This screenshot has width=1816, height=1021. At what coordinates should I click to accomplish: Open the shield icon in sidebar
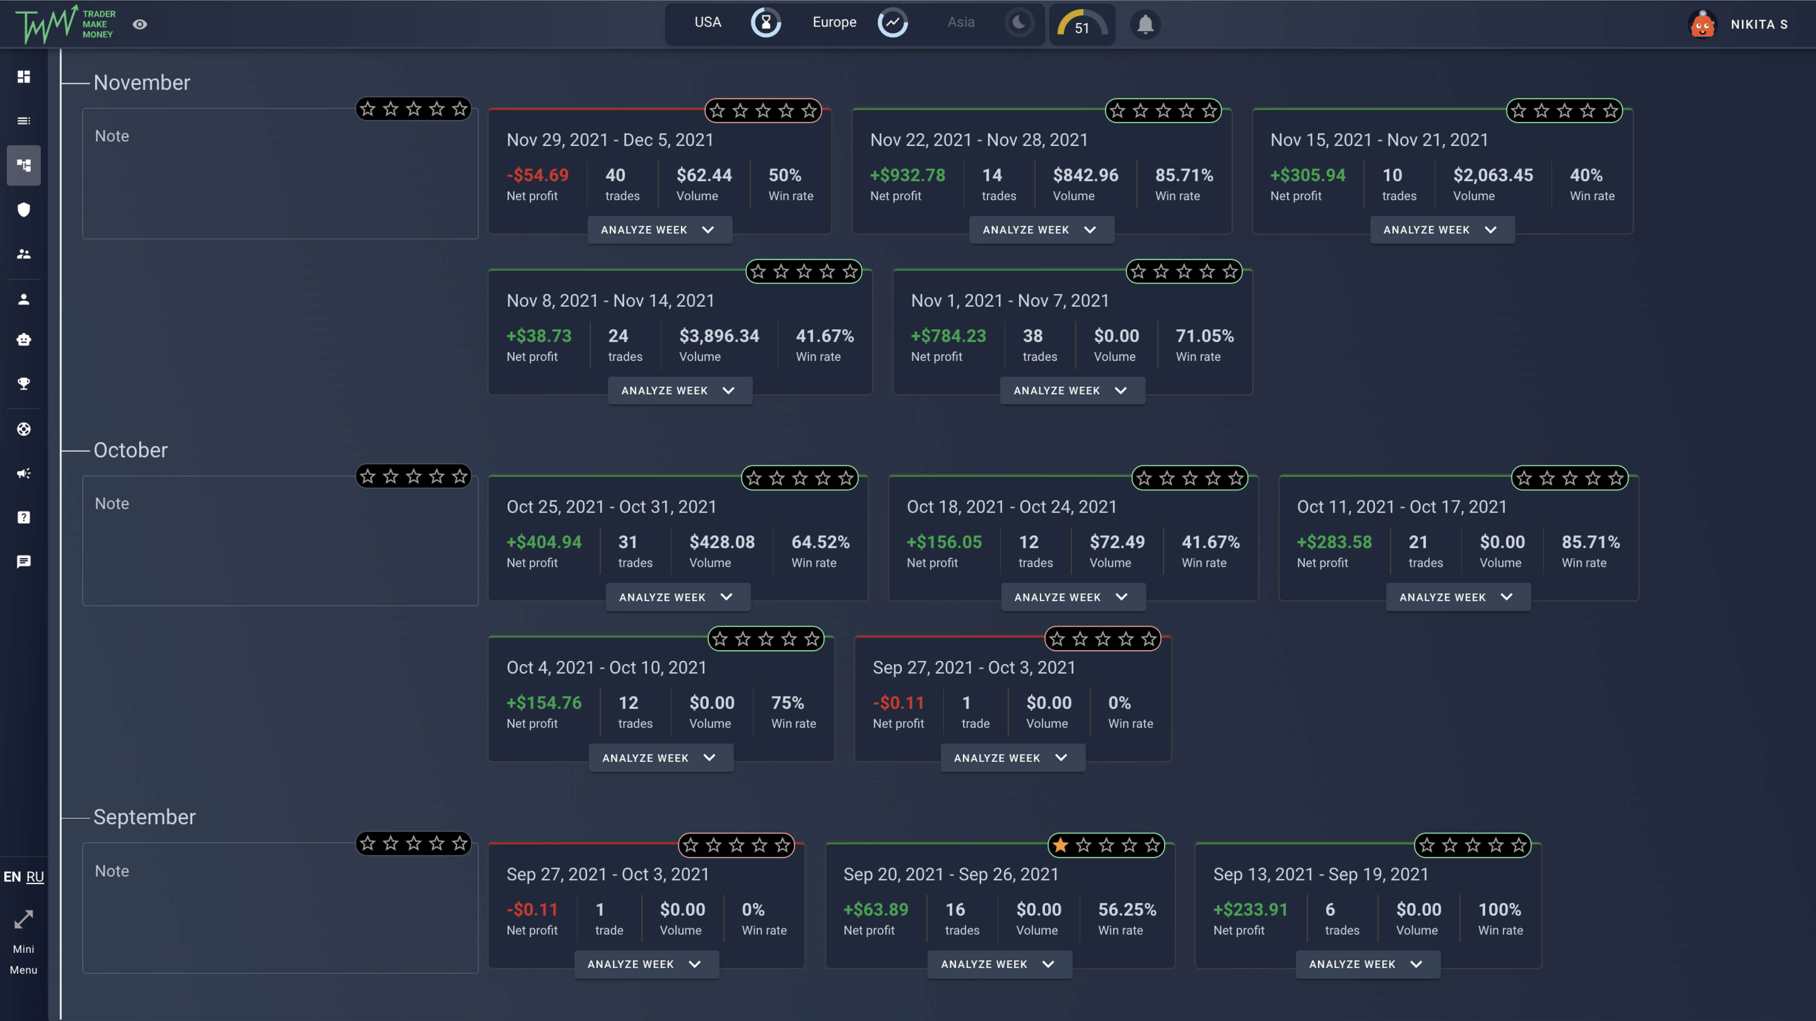24,209
